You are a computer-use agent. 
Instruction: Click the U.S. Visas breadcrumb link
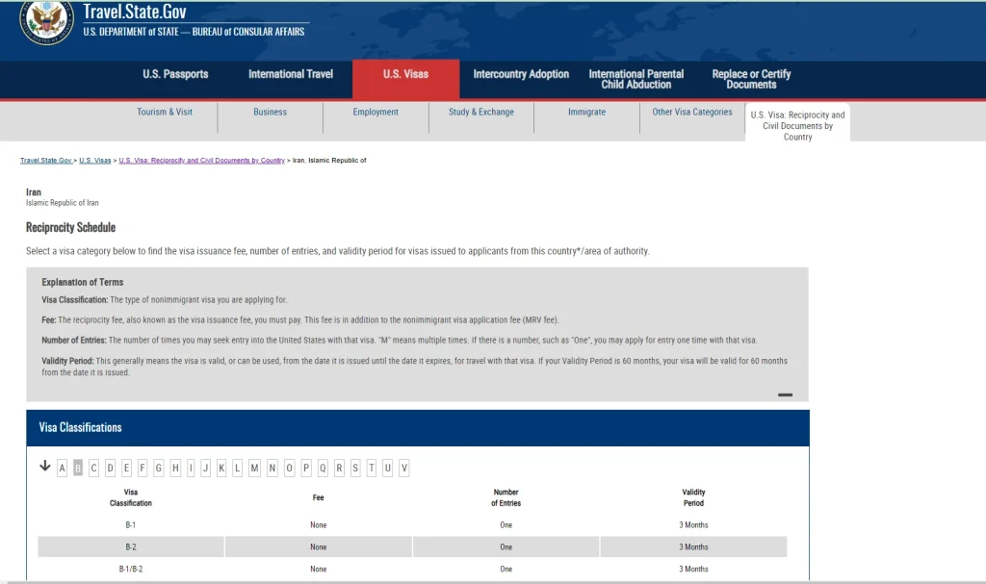coord(95,161)
